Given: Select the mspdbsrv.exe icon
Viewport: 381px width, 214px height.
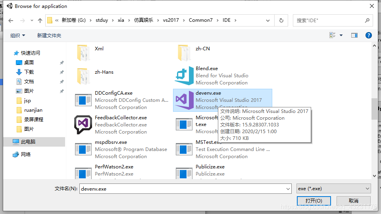Looking at the screenshot, I should 83,149.
